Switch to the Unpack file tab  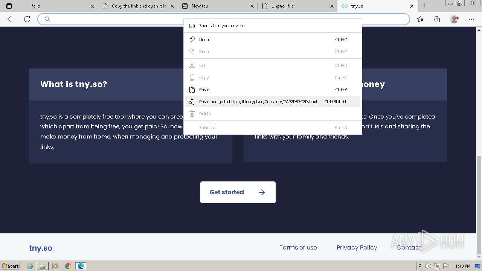[x=298, y=6]
